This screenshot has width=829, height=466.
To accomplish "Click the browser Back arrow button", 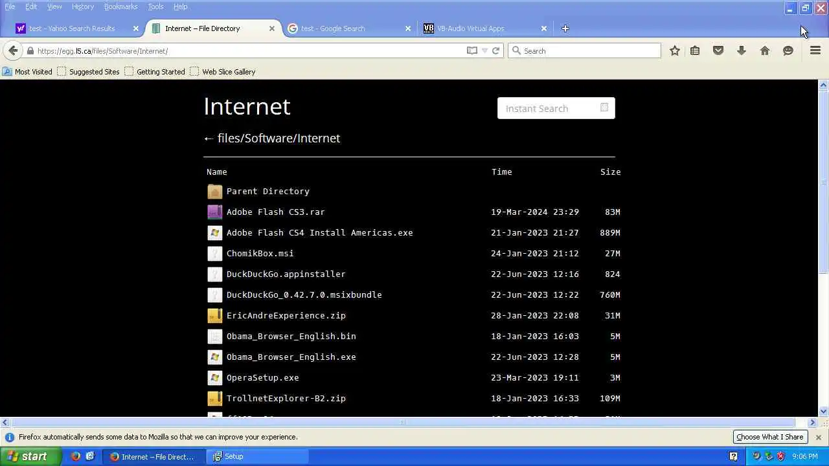I will tap(13, 50).
